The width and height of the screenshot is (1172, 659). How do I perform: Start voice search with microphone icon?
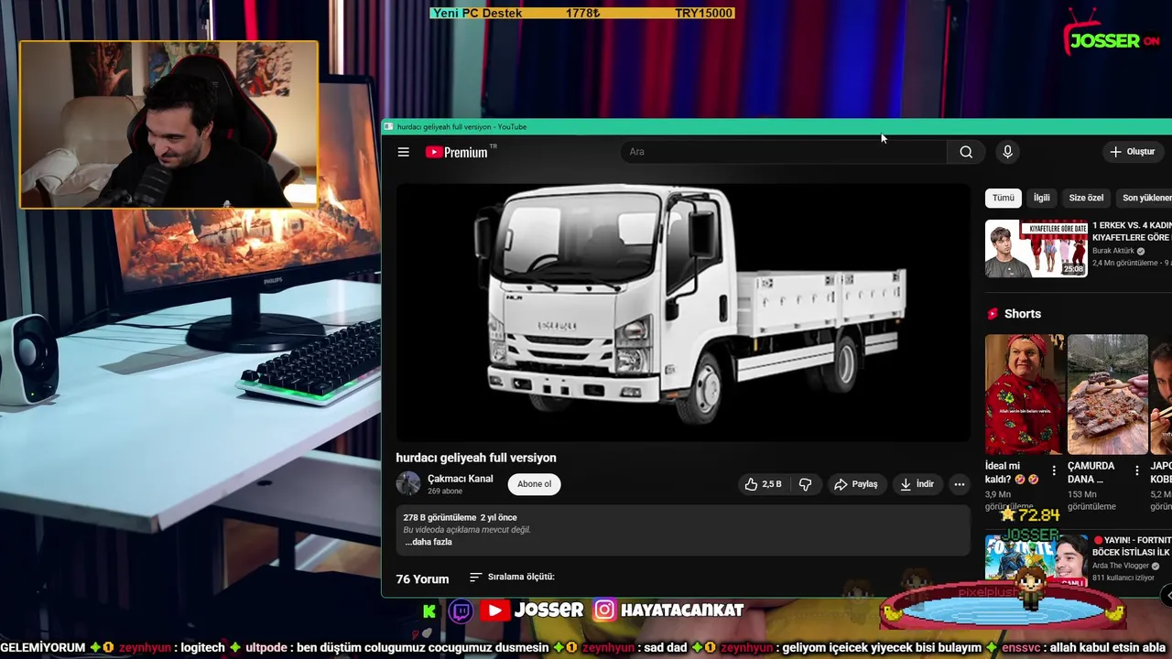click(1007, 152)
